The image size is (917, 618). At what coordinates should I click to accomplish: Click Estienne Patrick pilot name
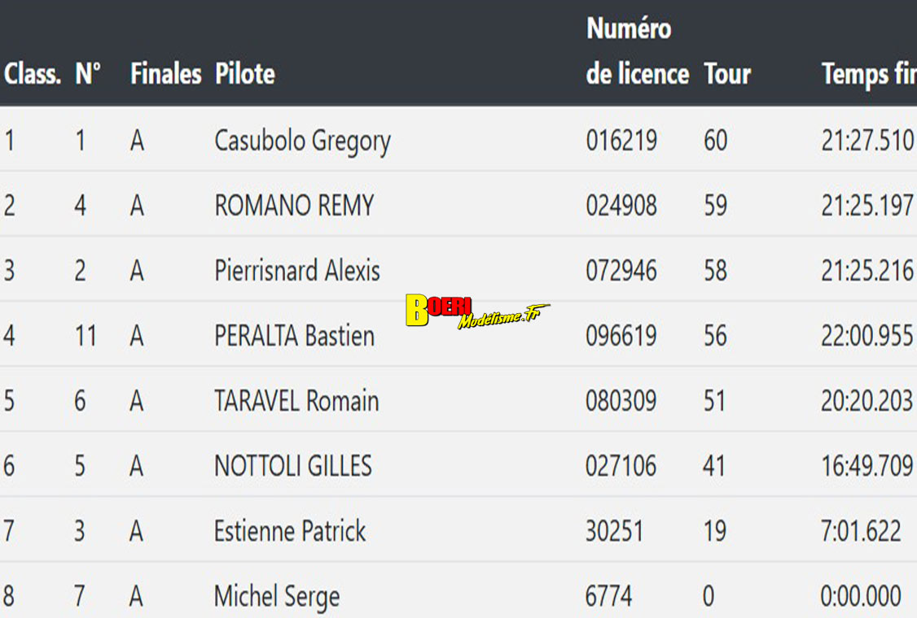[290, 531]
